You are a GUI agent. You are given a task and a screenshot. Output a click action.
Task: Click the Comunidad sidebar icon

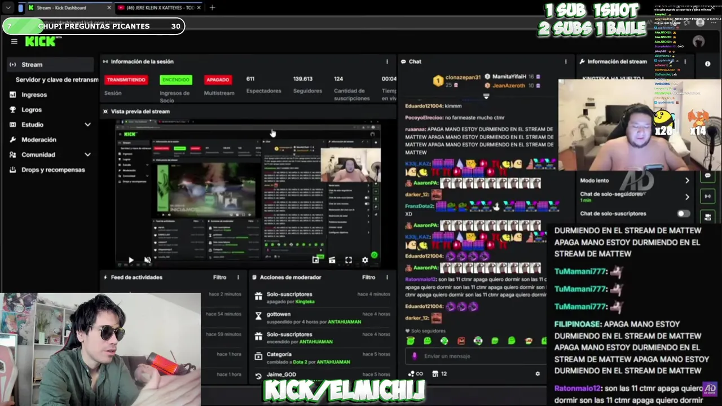[x=12, y=155]
